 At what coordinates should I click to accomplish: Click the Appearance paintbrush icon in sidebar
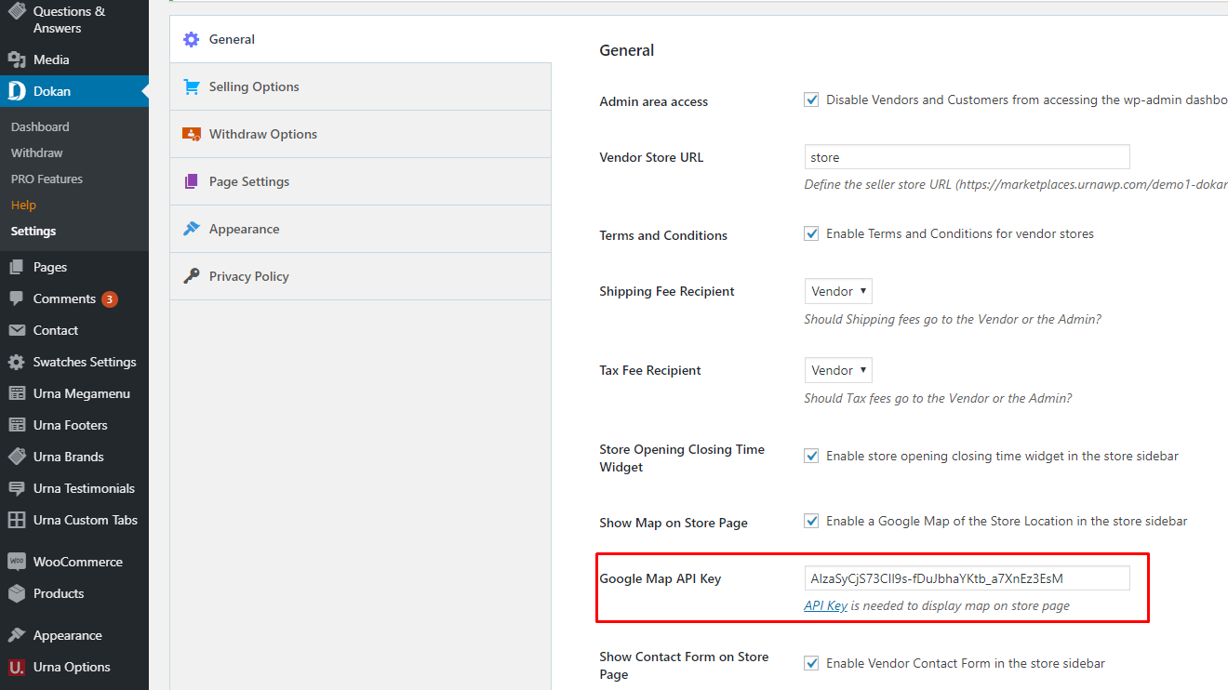pyautogui.click(x=17, y=635)
